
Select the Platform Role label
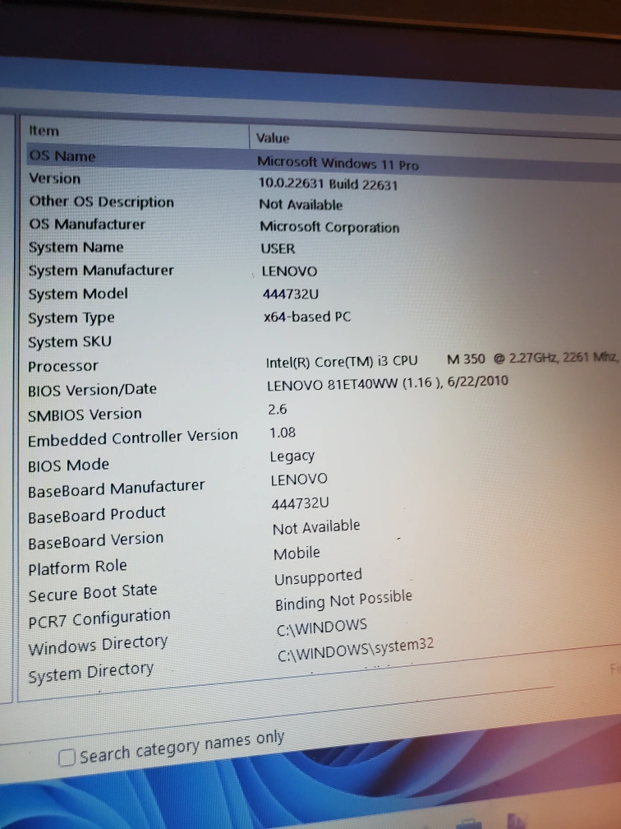77,567
